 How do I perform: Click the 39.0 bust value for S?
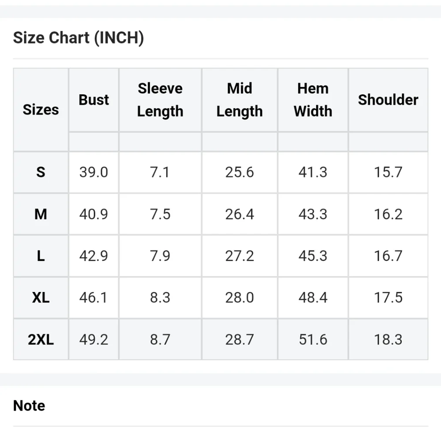click(x=93, y=172)
